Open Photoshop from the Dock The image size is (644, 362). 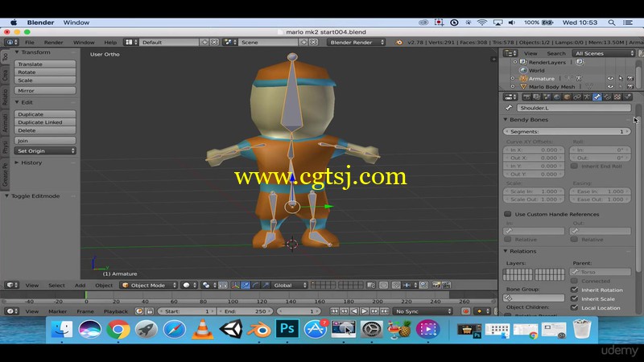tap(287, 329)
